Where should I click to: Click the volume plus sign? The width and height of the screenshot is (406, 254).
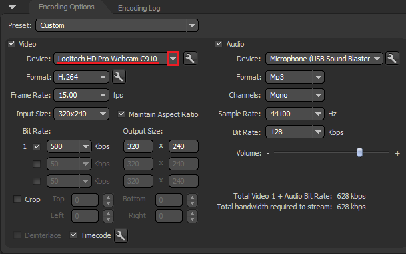tap(397, 154)
